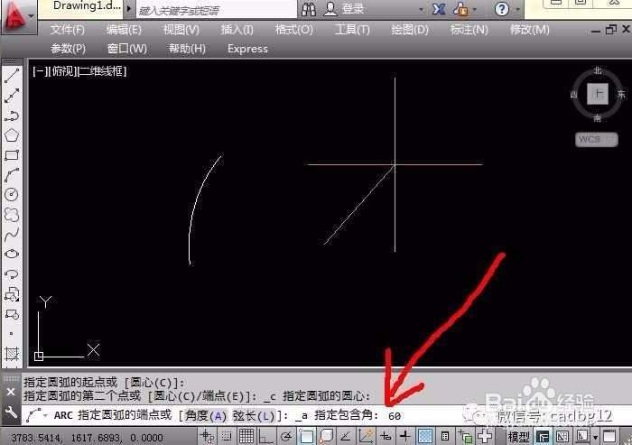
Task: Open the Express menu
Action: (247, 49)
